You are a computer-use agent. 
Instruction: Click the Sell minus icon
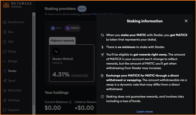5,42
